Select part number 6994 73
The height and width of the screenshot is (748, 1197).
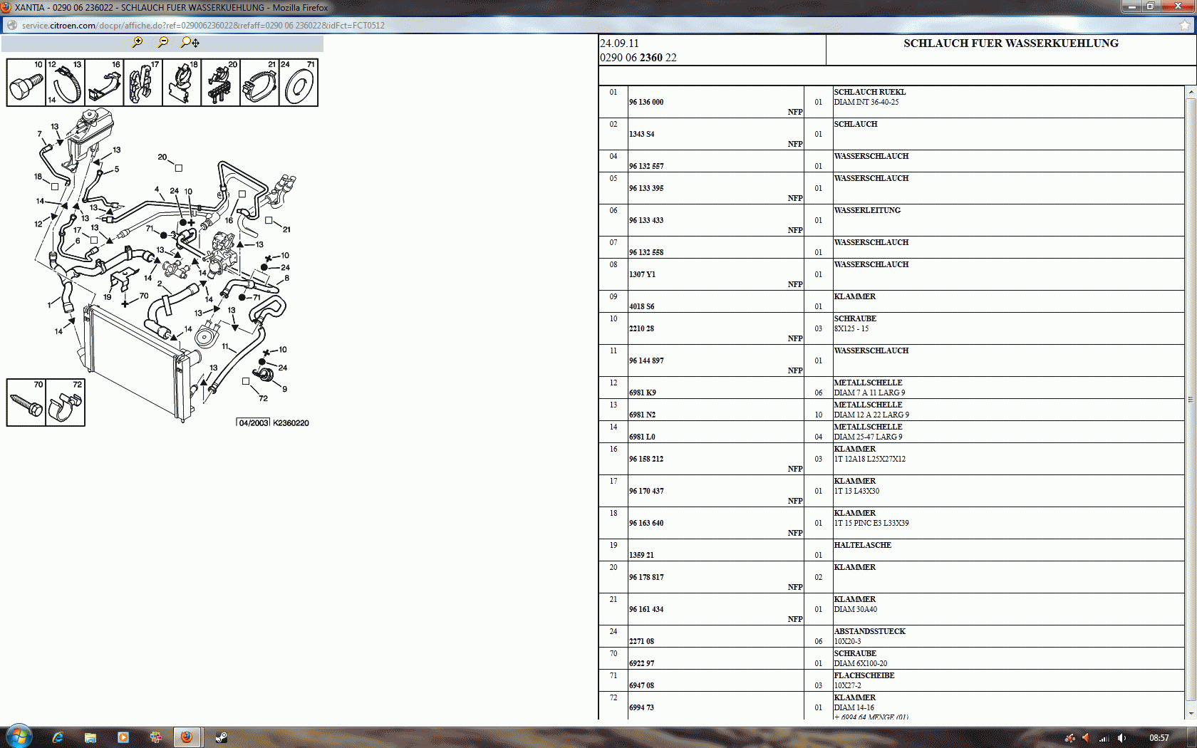point(641,707)
